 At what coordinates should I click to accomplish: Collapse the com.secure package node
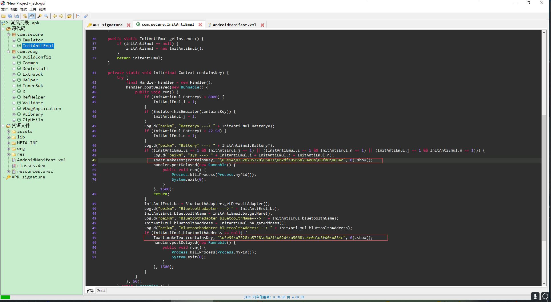(x=9, y=35)
